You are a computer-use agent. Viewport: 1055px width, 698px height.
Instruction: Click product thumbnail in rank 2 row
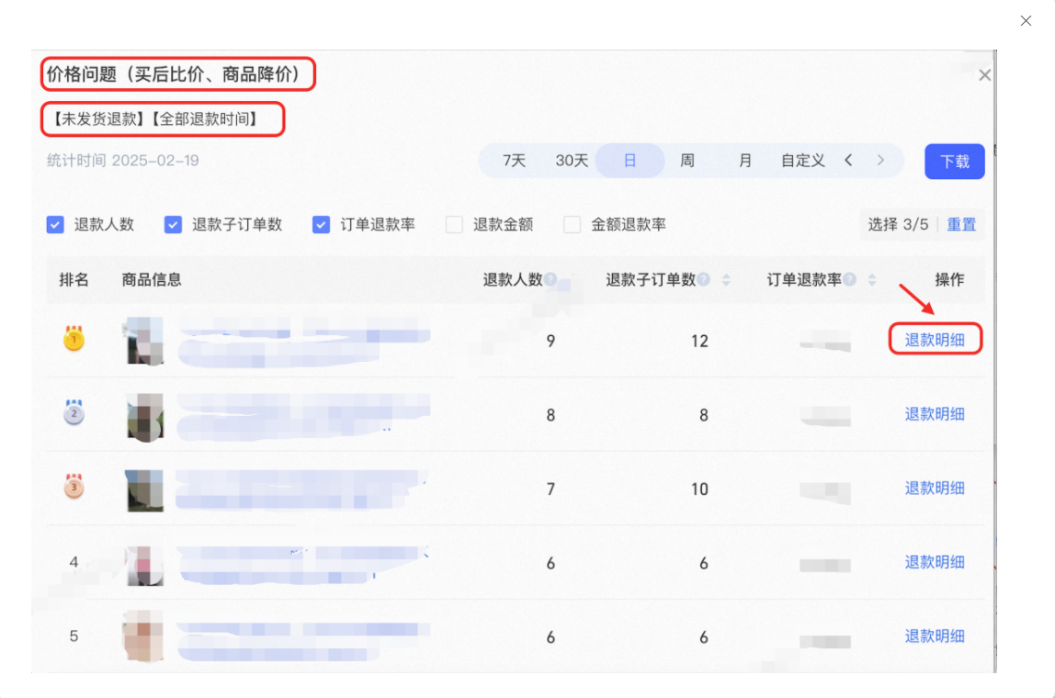144,417
